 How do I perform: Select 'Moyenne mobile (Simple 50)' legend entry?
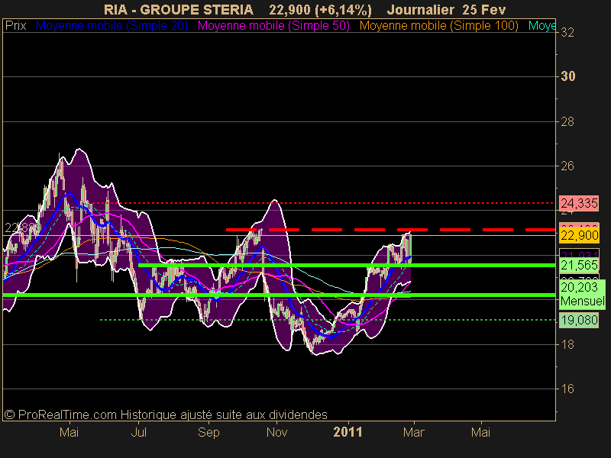tap(273, 26)
